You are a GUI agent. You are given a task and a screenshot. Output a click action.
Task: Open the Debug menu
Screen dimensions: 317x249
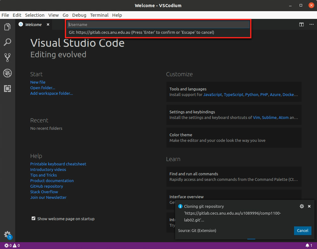pos(79,15)
